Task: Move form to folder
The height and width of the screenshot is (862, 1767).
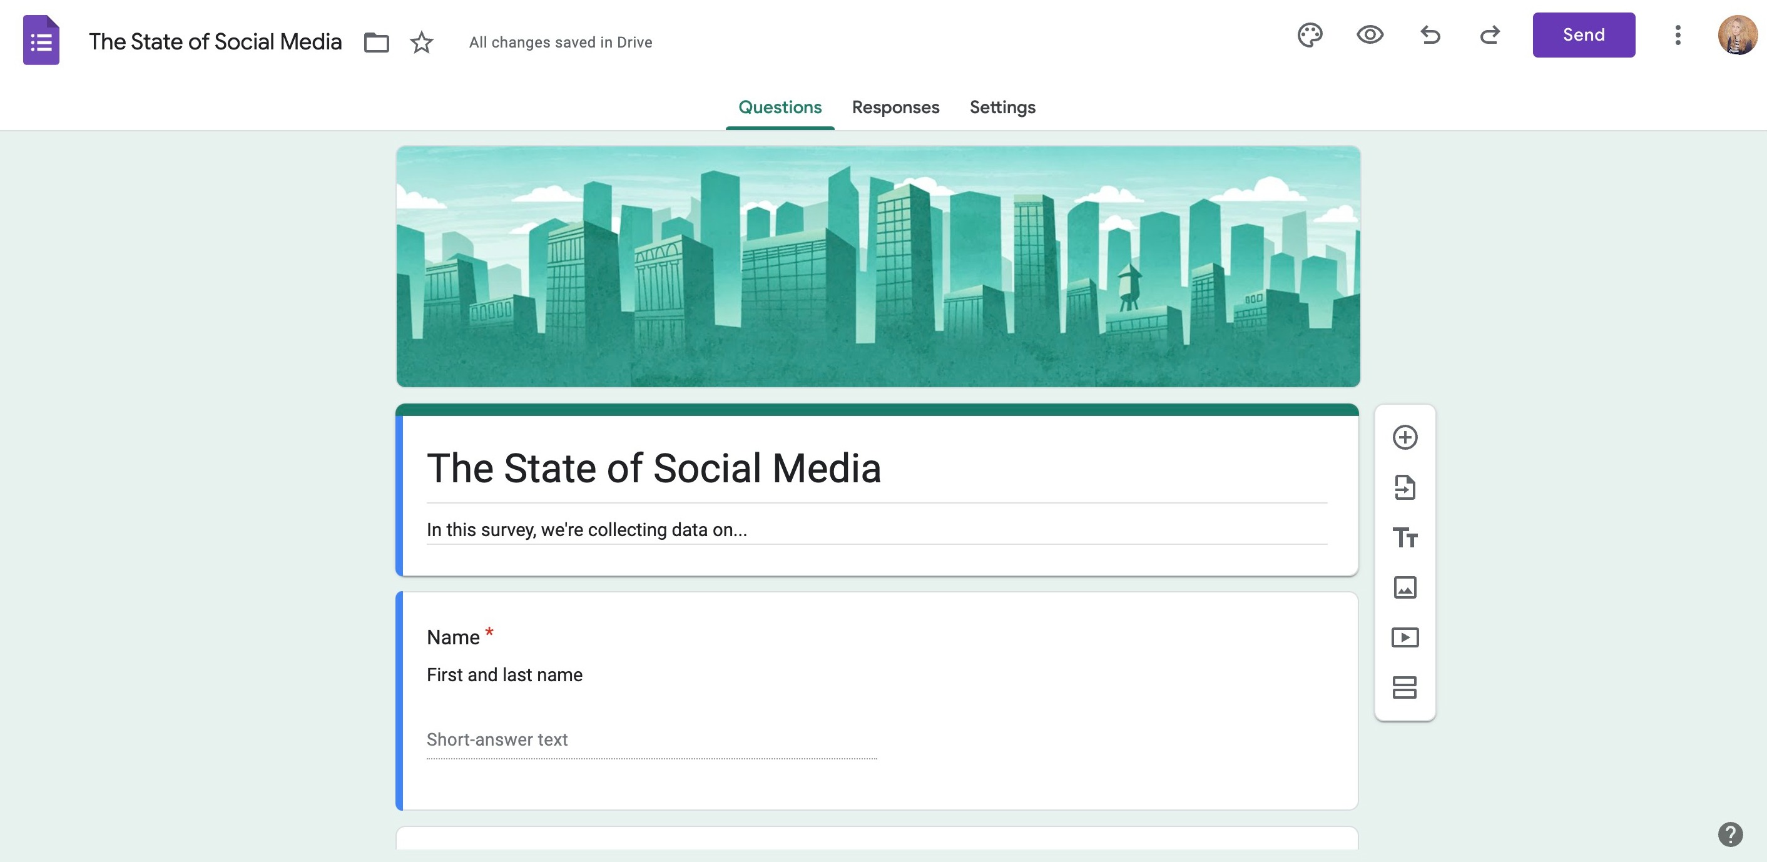Action: coord(376,43)
